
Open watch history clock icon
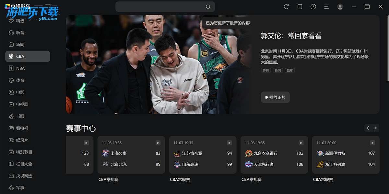tap(313, 6)
